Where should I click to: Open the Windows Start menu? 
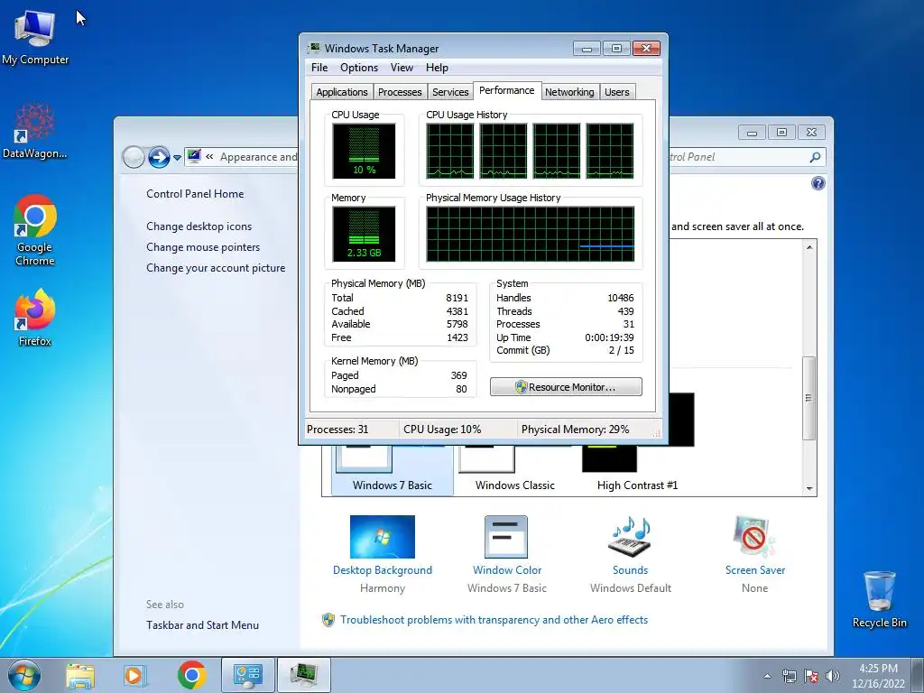tap(24, 675)
